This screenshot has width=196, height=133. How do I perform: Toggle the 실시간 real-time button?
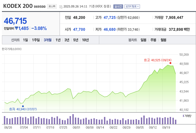(118, 6)
